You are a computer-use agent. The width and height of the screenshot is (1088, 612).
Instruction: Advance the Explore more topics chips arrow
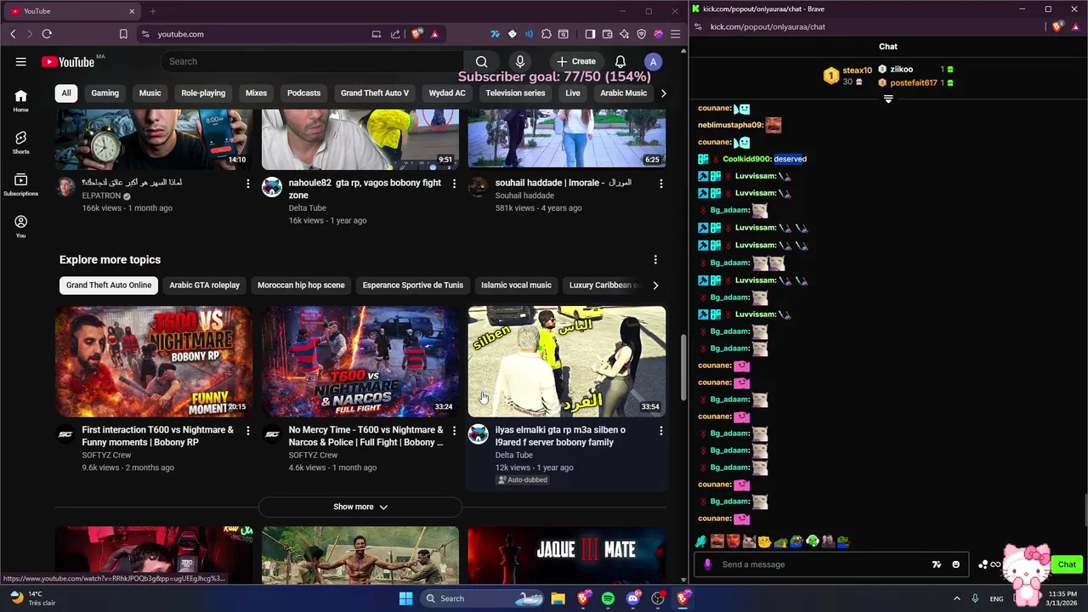[x=654, y=286]
